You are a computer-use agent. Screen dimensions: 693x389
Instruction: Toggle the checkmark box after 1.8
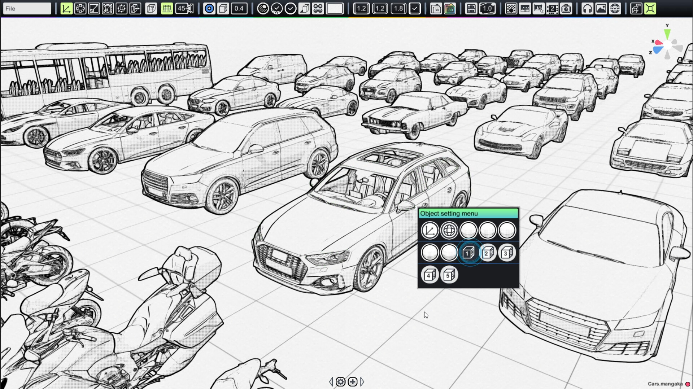click(x=415, y=8)
